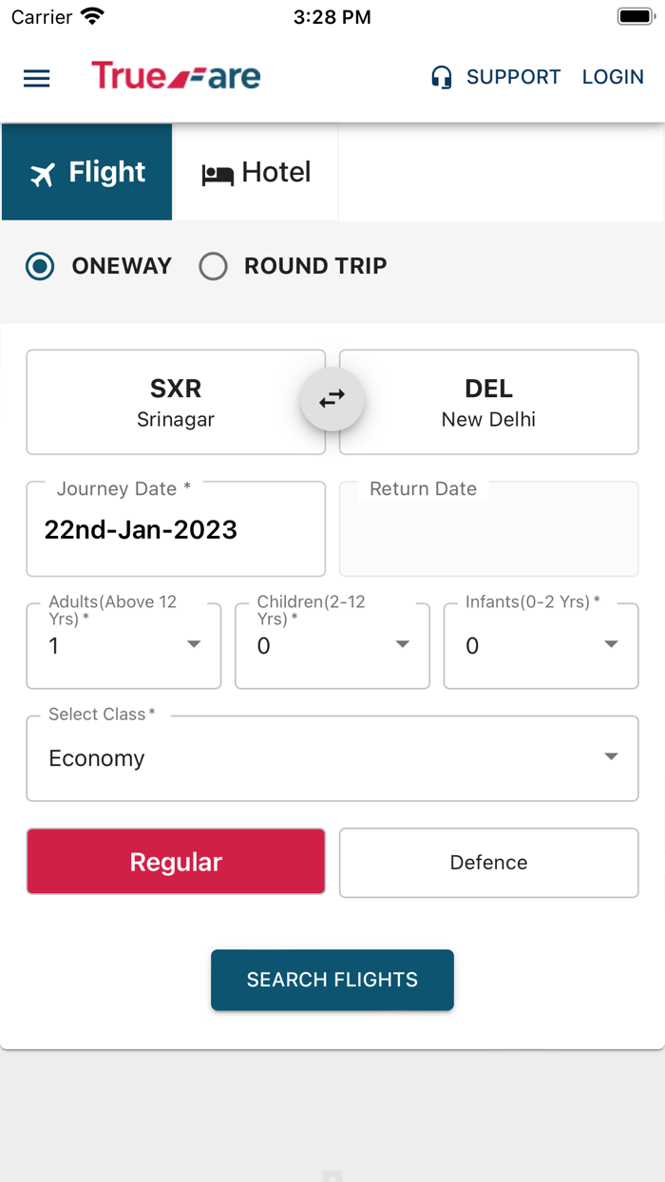Switch to the Flight tab
This screenshot has height=1182, width=665.
coord(86,172)
